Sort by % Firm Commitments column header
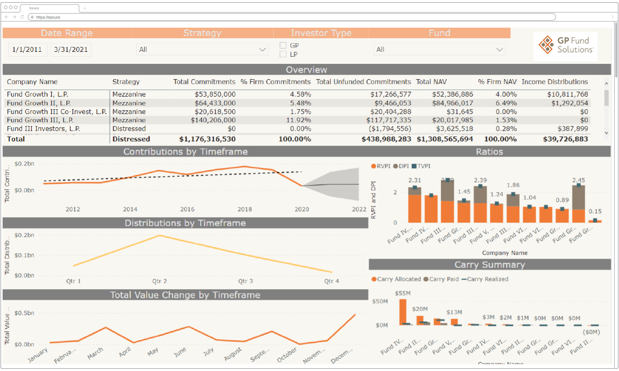Screen dimensions: 619x371 point(275,82)
